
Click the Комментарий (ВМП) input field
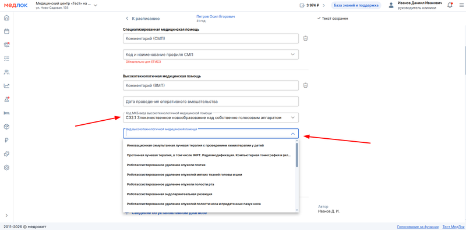tap(211, 85)
